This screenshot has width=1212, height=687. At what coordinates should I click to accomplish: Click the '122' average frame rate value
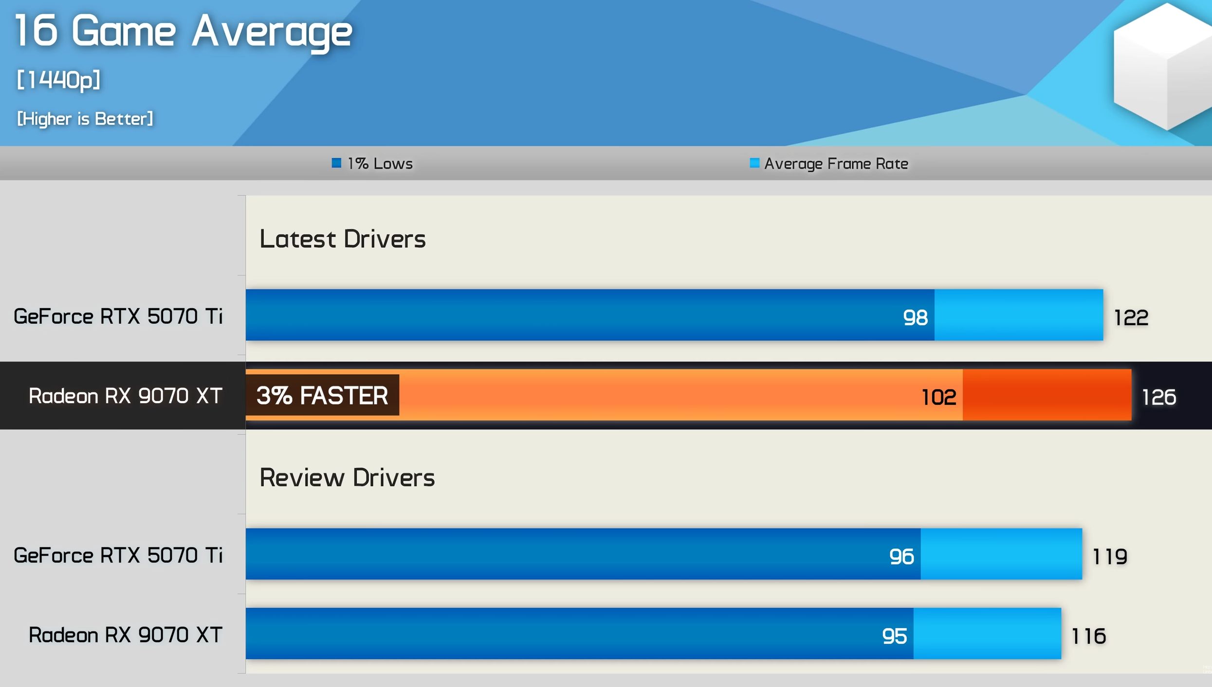[x=1131, y=318]
